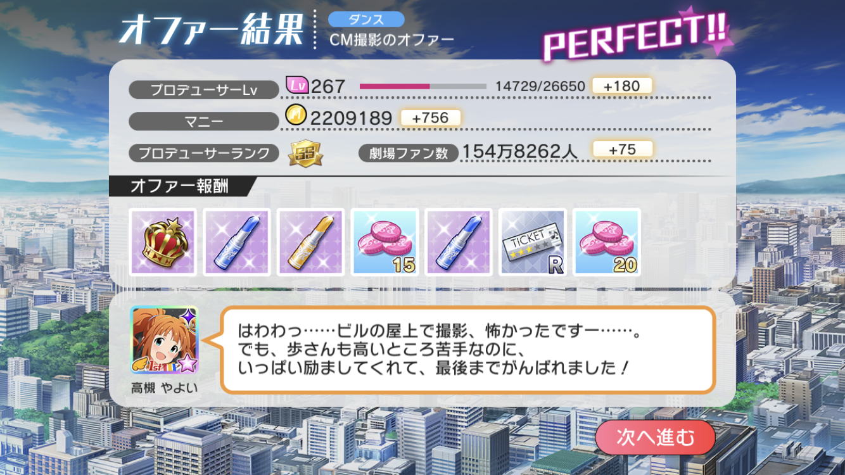Image resolution: width=845 pixels, height=475 pixels.
Task: Tap the idol's speech bubble message
Action: point(467,350)
